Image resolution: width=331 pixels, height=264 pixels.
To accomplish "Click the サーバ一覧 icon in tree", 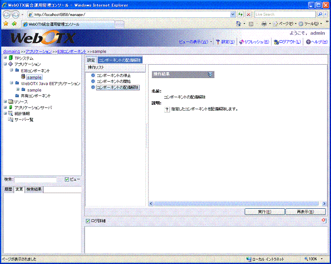I will [x=11, y=120].
